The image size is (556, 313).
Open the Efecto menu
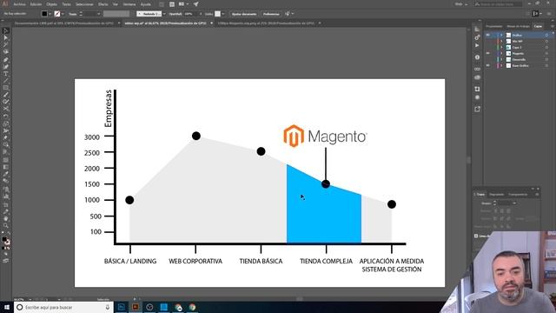click(x=103, y=4)
